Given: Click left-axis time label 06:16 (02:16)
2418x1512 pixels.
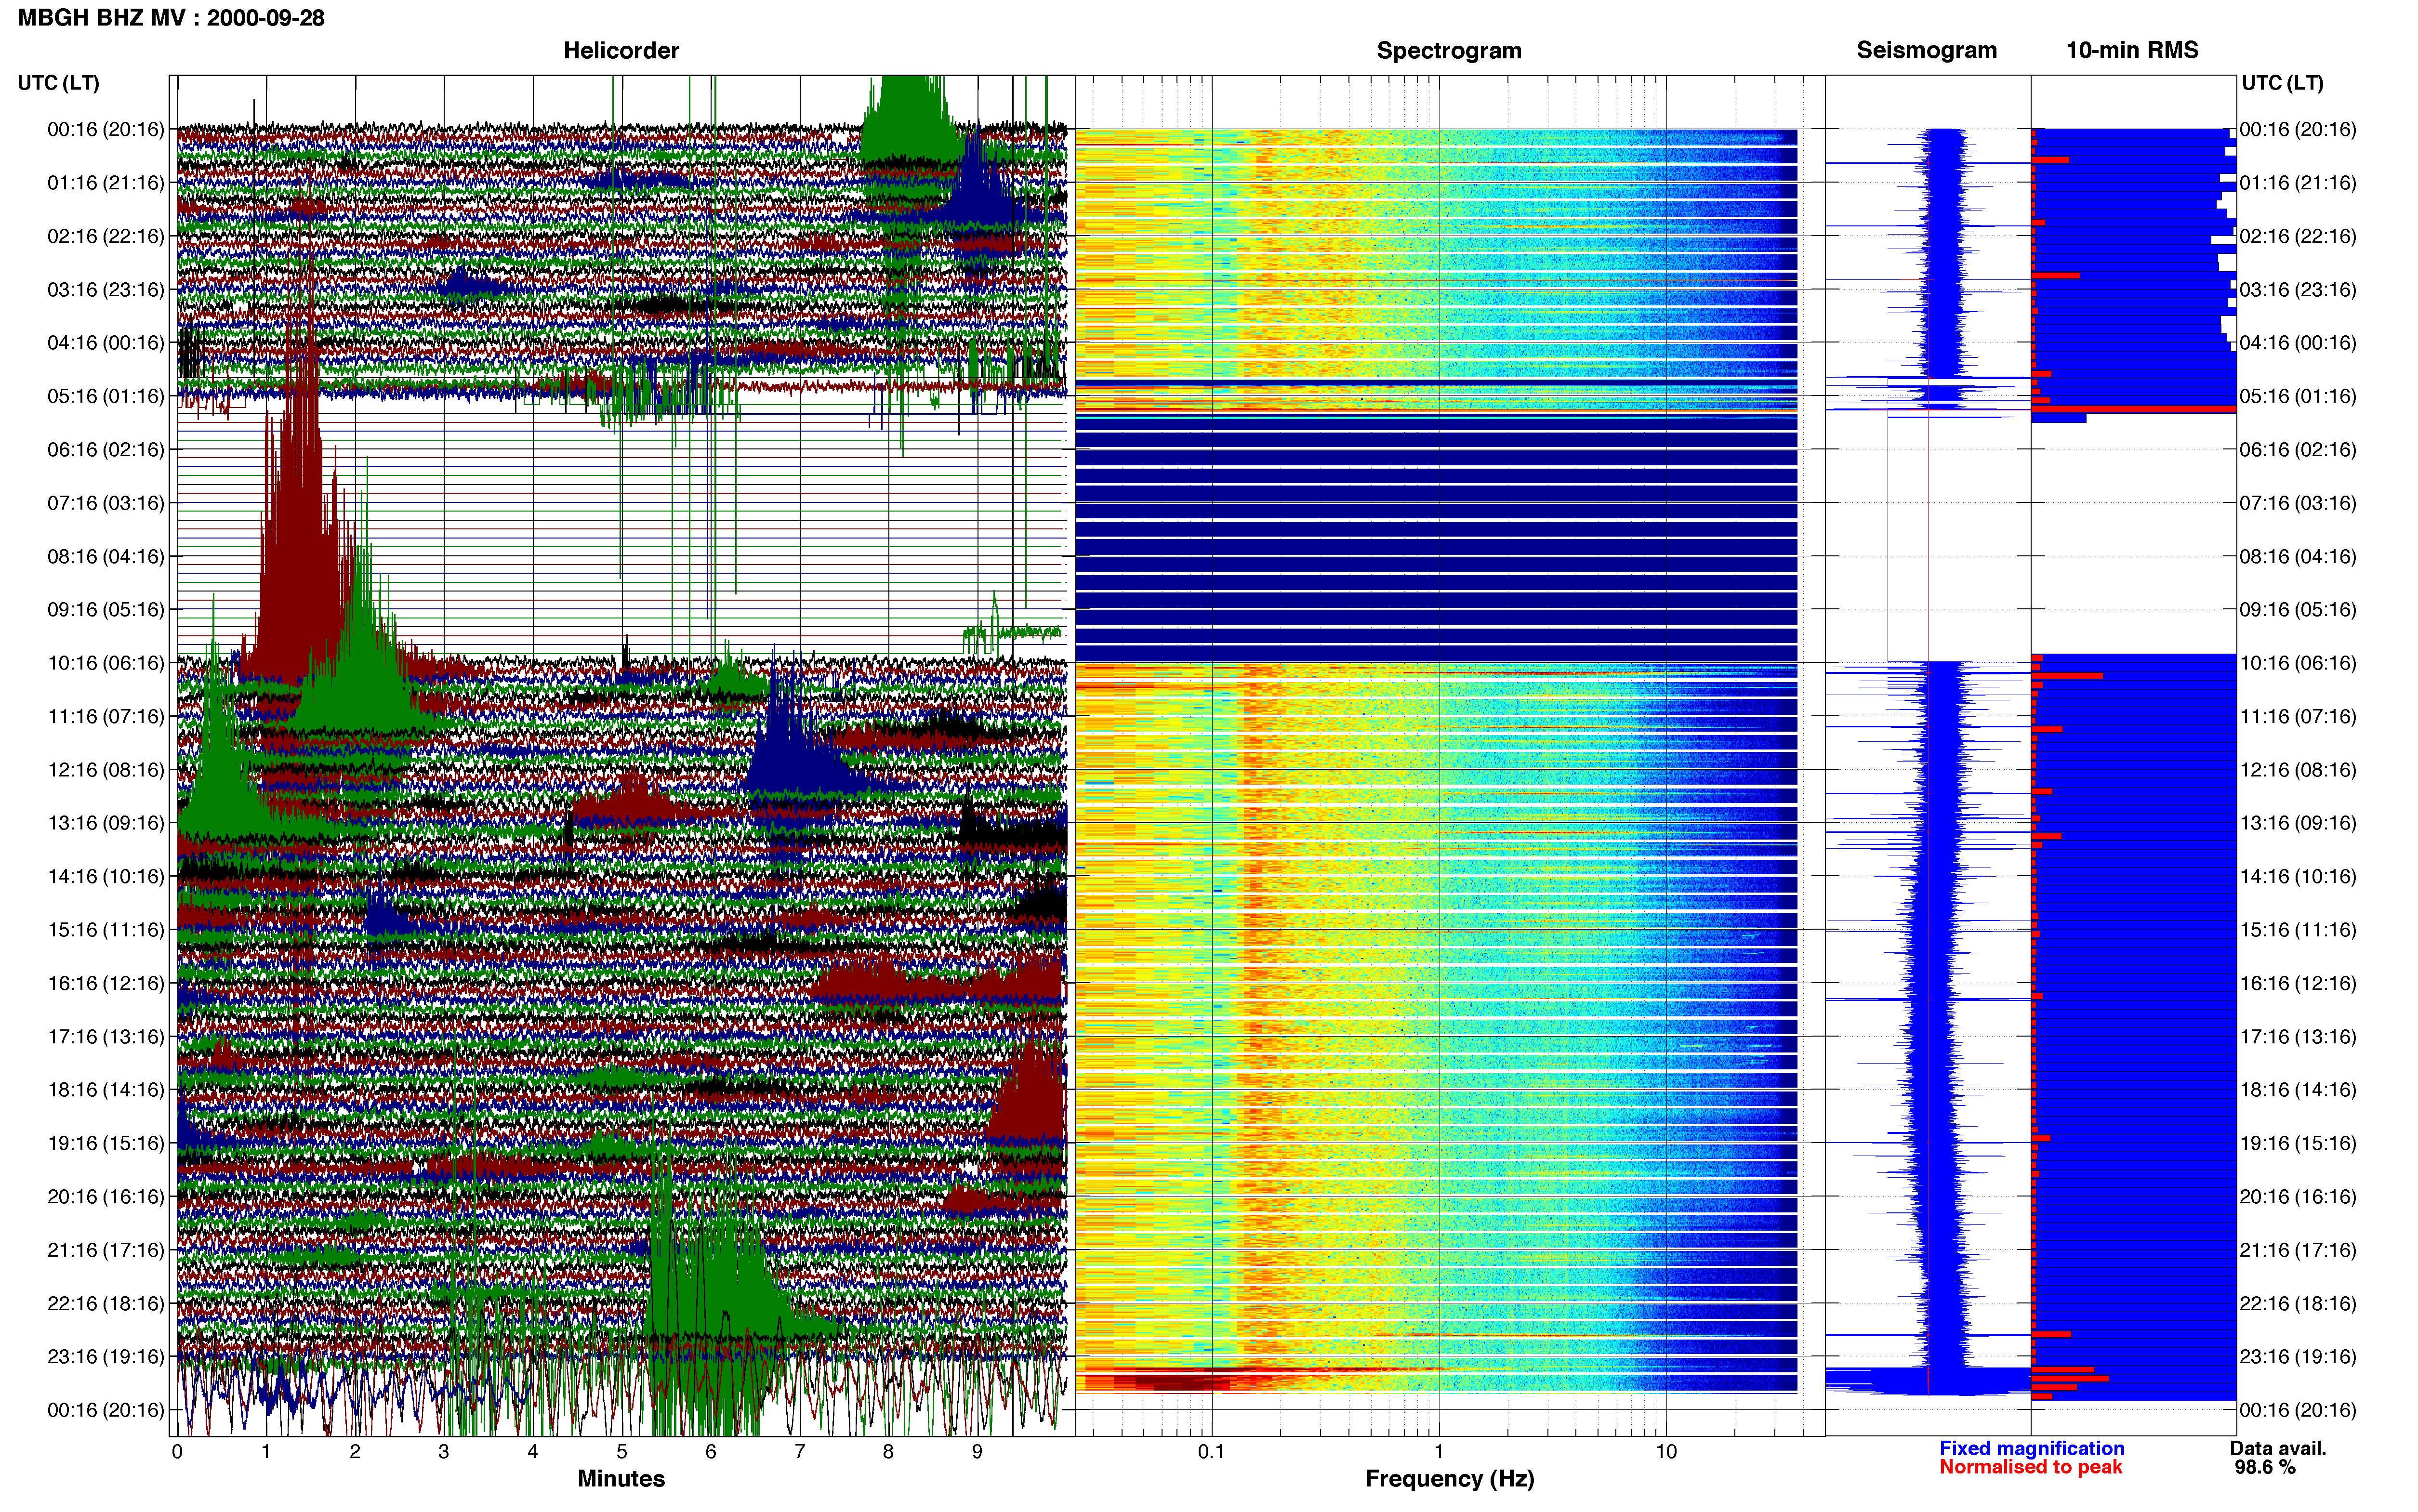Looking at the screenshot, I should pyautogui.click(x=106, y=450).
